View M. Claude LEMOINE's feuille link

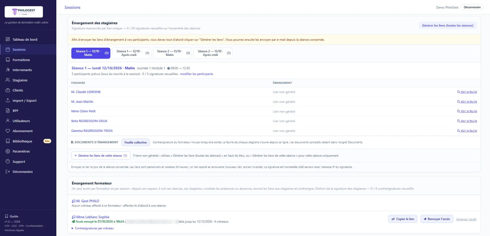tap(467, 92)
